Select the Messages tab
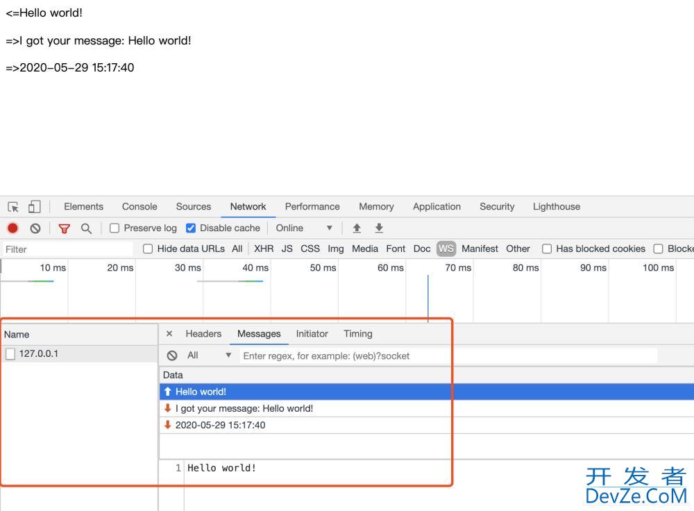Viewport: 694px width, 511px height. [x=259, y=333]
